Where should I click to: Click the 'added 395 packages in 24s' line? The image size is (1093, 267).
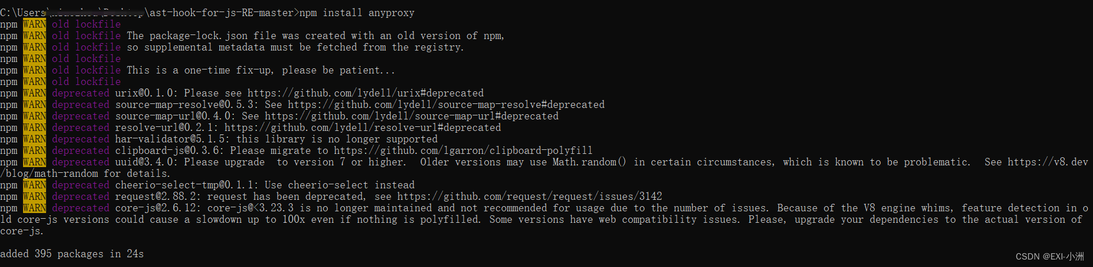72,254
